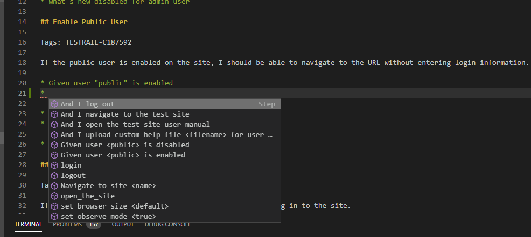Pick 'And I open the test site user manual'

(165, 125)
